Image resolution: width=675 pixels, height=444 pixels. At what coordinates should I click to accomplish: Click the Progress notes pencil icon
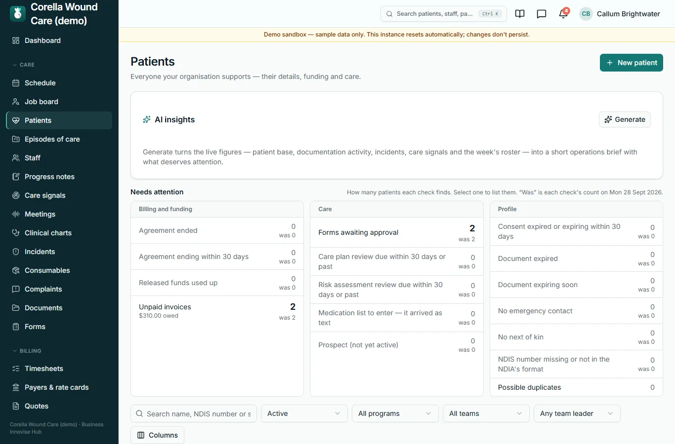(x=16, y=177)
